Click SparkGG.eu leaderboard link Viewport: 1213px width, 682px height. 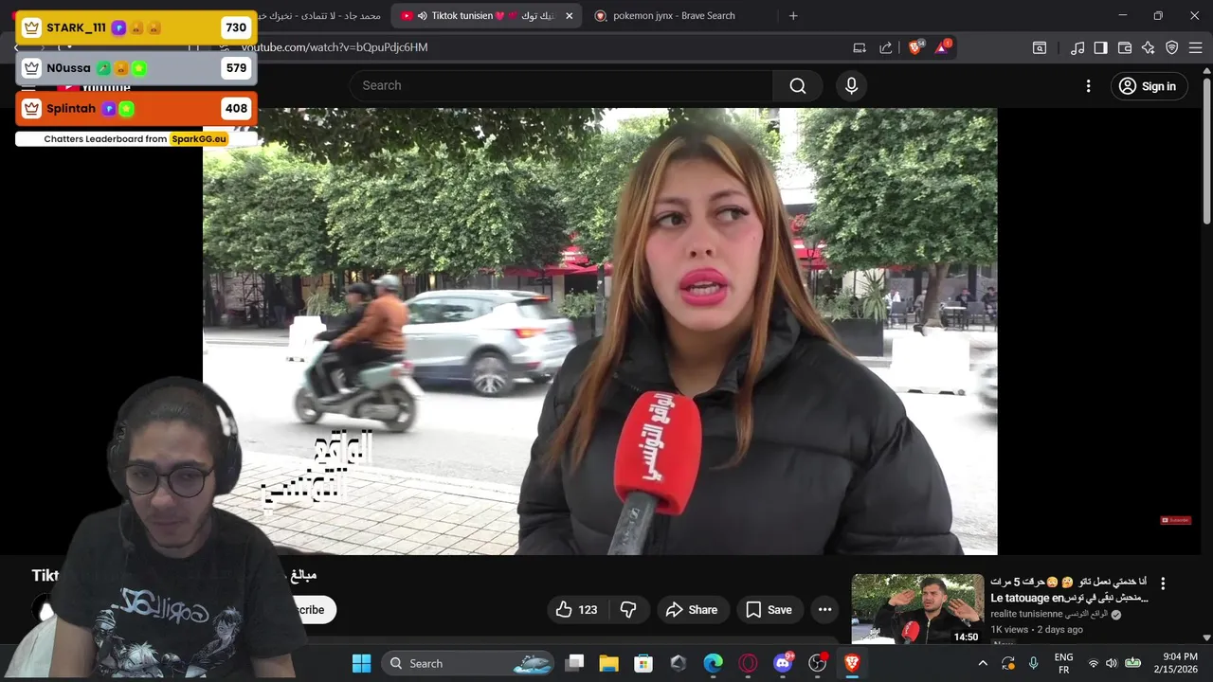click(199, 139)
